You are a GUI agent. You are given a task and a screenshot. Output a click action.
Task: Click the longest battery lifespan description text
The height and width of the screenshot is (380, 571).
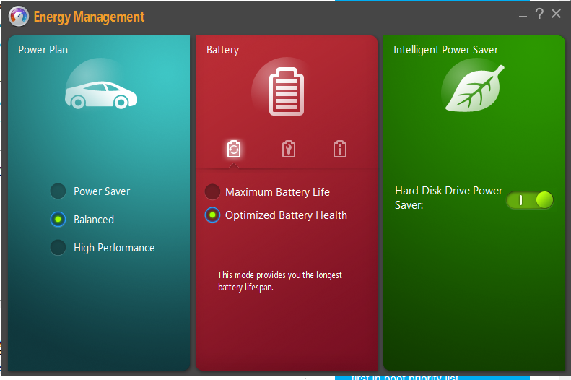click(x=279, y=281)
